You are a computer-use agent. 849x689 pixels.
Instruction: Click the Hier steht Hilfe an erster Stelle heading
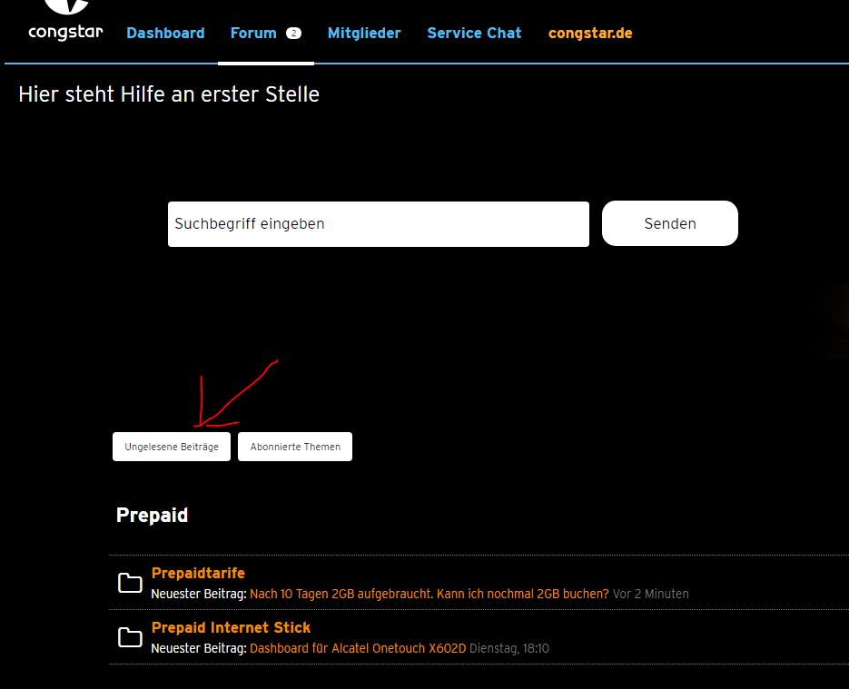(169, 94)
